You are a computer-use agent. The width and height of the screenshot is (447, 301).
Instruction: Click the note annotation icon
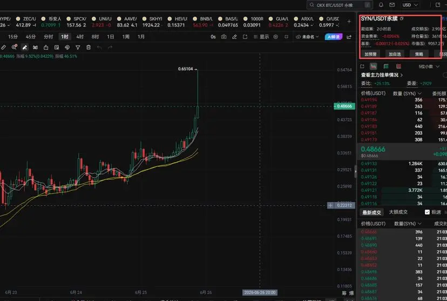[x=57, y=48]
